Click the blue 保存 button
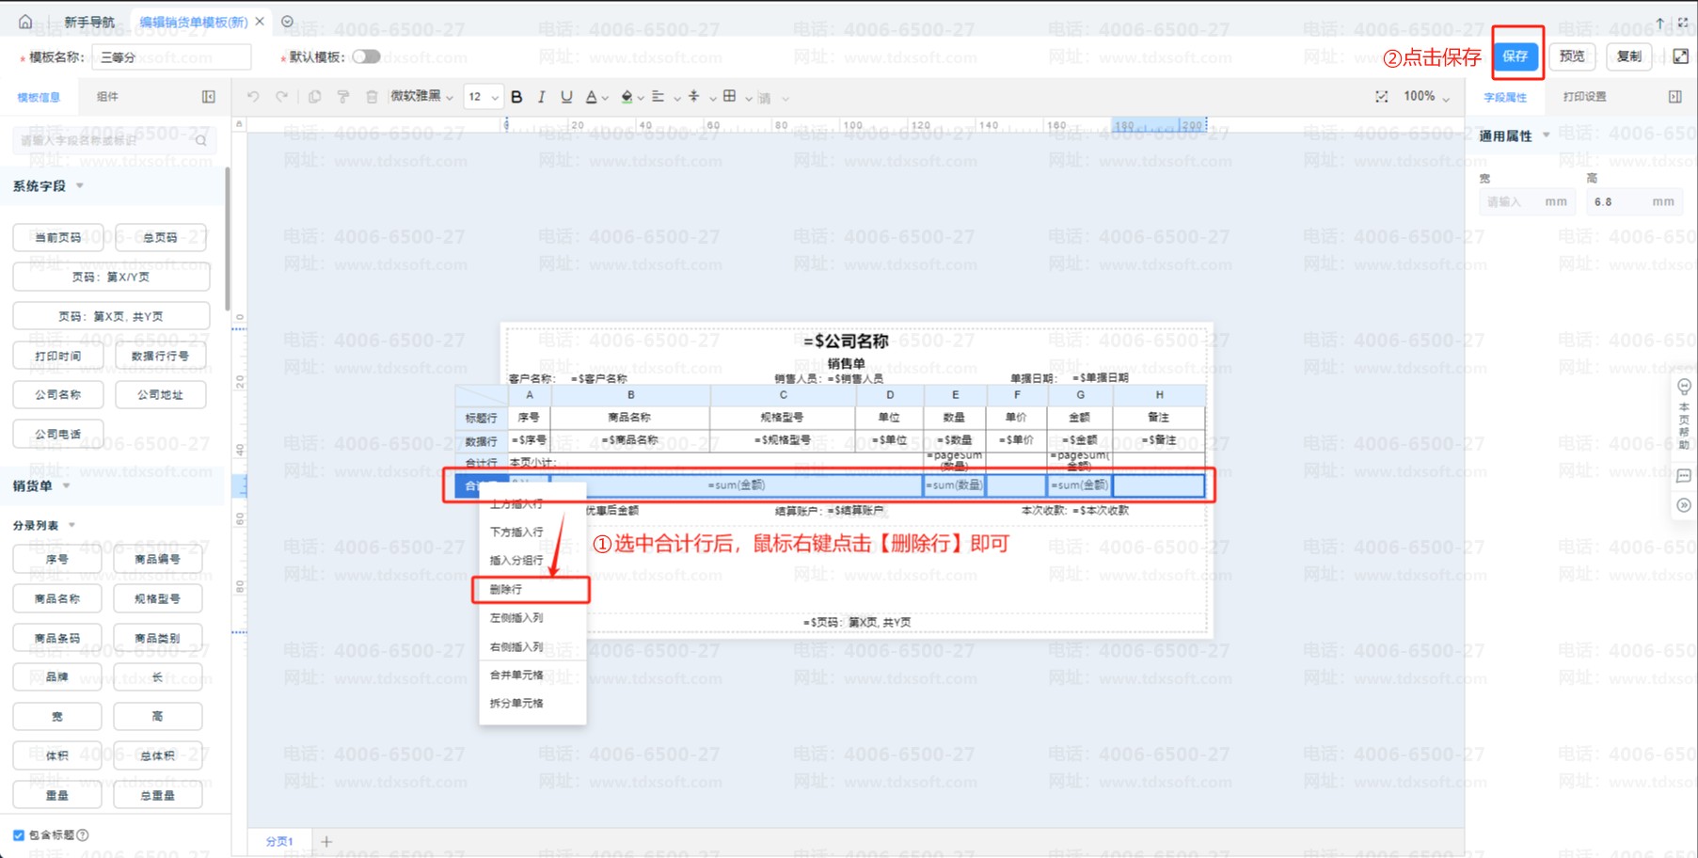The image size is (1698, 858). point(1516,56)
